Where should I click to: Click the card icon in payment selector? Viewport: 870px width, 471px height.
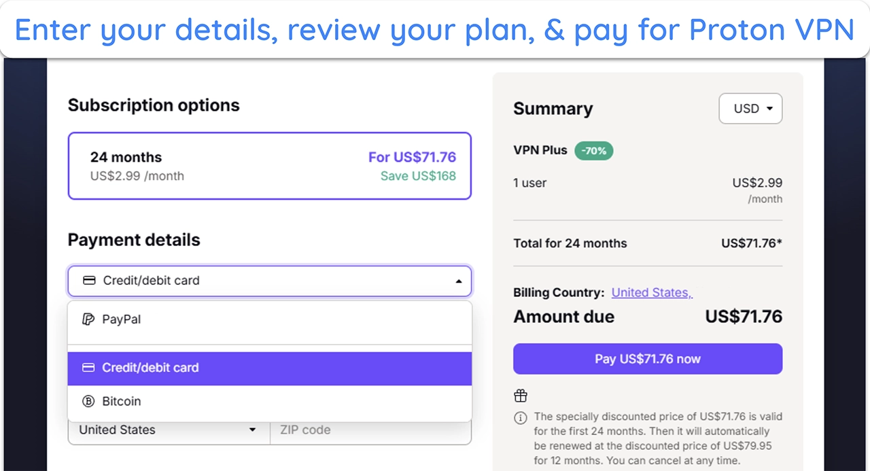[x=89, y=280]
